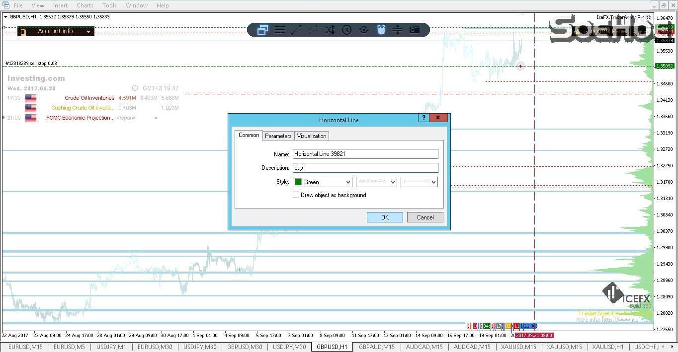The height and width of the screenshot is (352, 678).
Task: Click the camera screenshot icon
Action: (415, 30)
